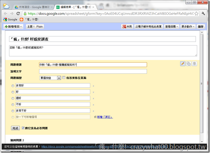Toggle the 將它設為必答問題 checkbox
The width and height of the screenshot is (210, 153).
click(x=23, y=128)
